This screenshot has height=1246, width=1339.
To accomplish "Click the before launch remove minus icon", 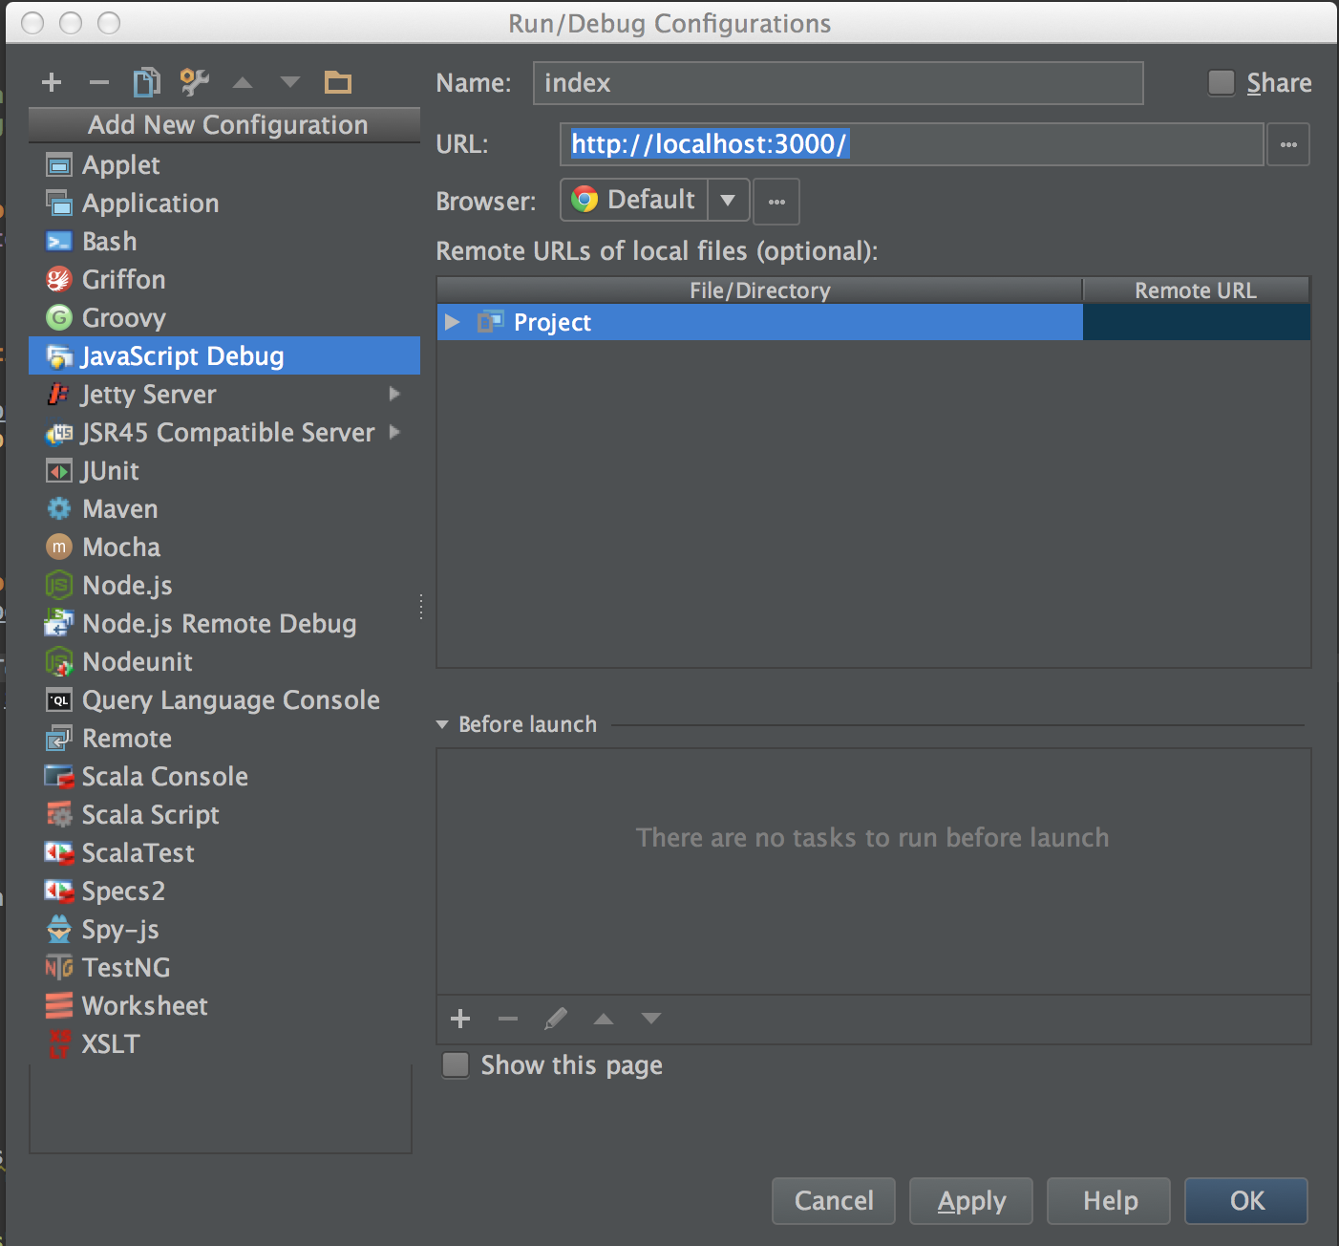I will (508, 1019).
